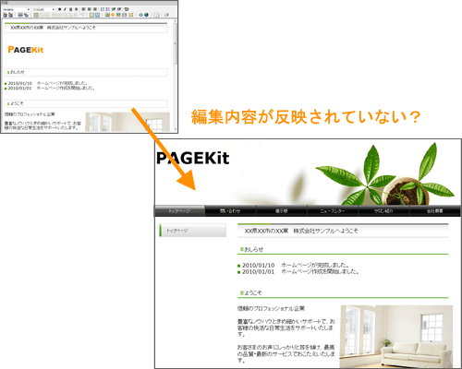Open the font size dropdown in editor
This screenshot has width=462, height=369.
click(x=43, y=9)
